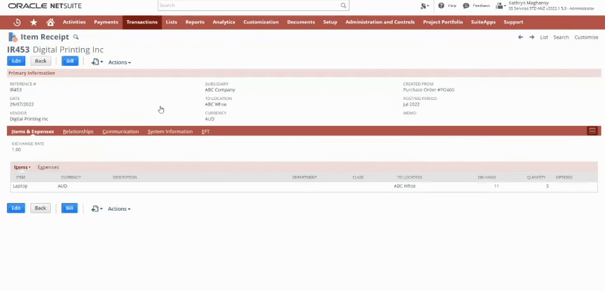Expand the bottom Actions dropdown
Viewport: 605px width, 291px height.
119,209
